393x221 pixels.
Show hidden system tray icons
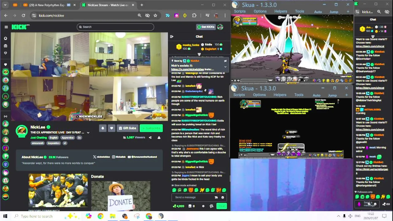click(x=338, y=216)
